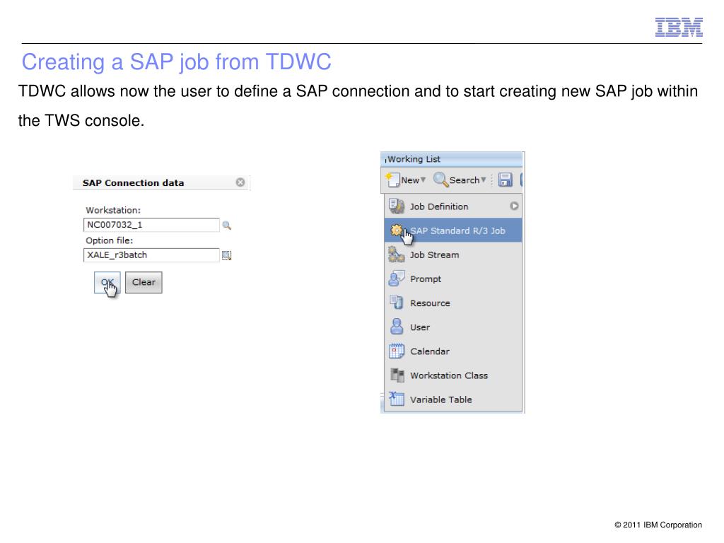Click the New document star icon

(393, 180)
